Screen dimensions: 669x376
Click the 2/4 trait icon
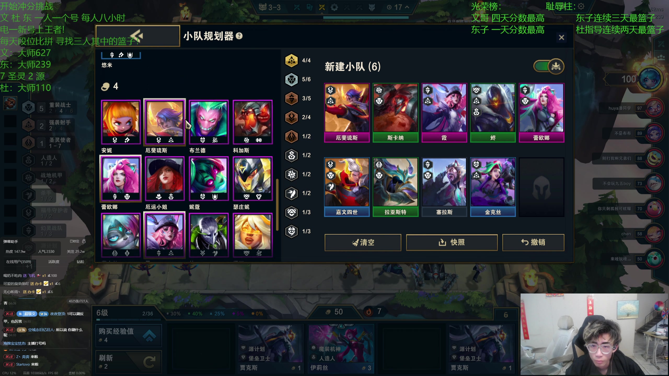point(291,117)
